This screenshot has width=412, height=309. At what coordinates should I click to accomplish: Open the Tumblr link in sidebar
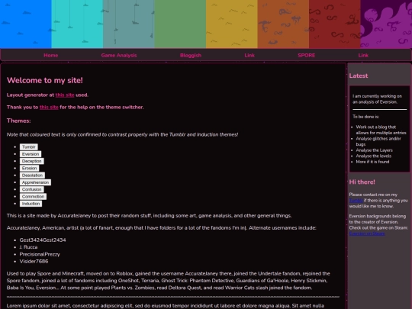click(x=356, y=201)
